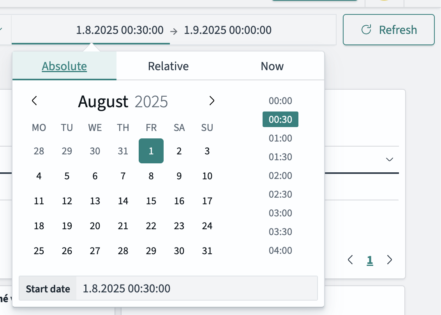Expand the chevron dropdown on right panel
The height and width of the screenshot is (315, 441).
[x=389, y=159]
